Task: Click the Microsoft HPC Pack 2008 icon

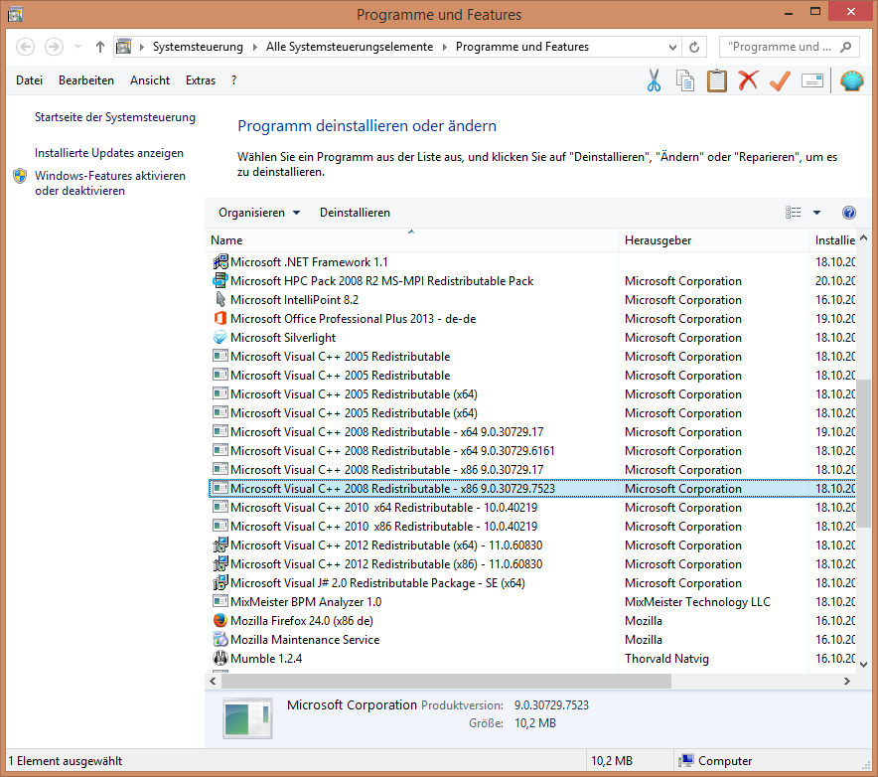Action: click(x=220, y=280)
